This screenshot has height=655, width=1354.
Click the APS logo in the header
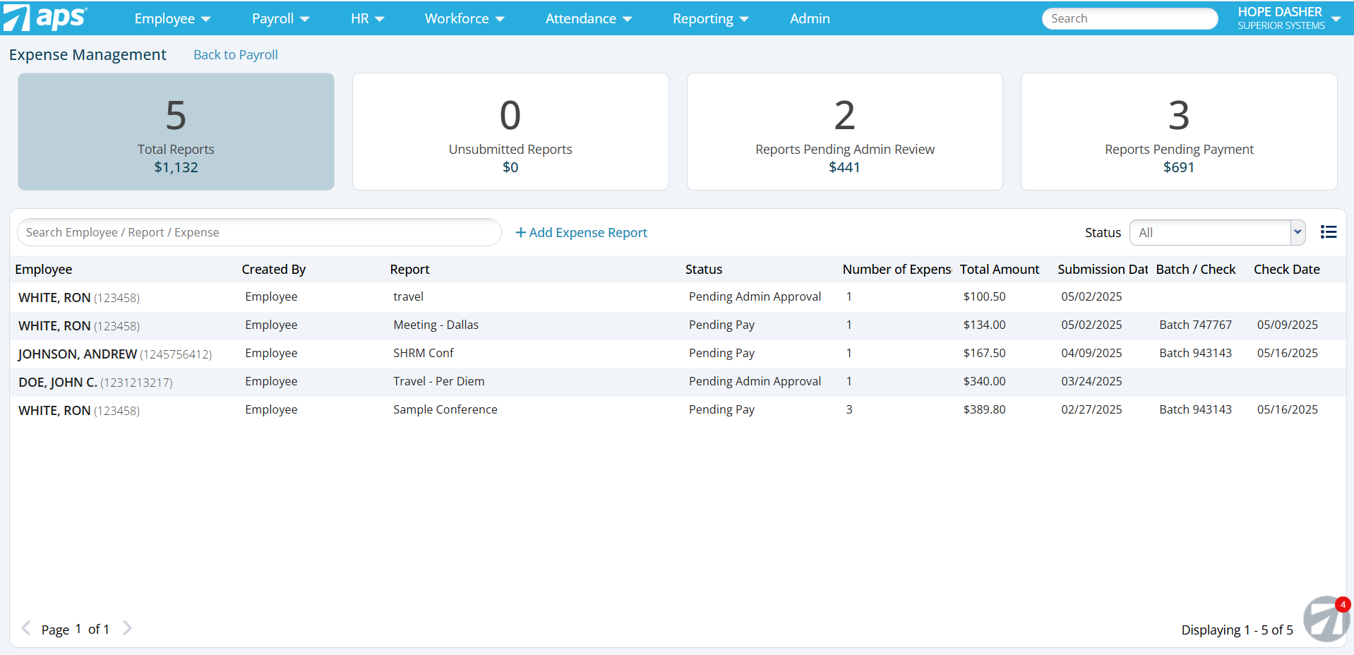point(46,18)
